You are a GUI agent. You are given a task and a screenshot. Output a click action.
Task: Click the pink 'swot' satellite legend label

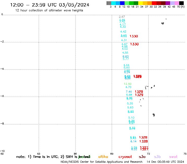point(173,157)
